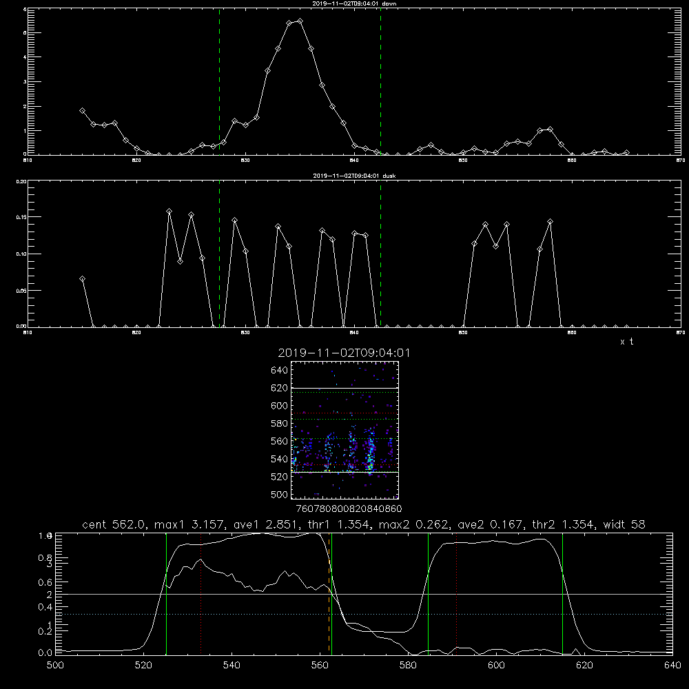Image resolution: width=689 pixels, height=689 pixels.
Task: Click the 'max2 0.262' value
Action: (x=414, y=524)
